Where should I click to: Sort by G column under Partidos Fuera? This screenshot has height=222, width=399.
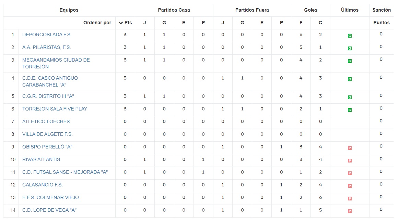(x=242, y=23)
